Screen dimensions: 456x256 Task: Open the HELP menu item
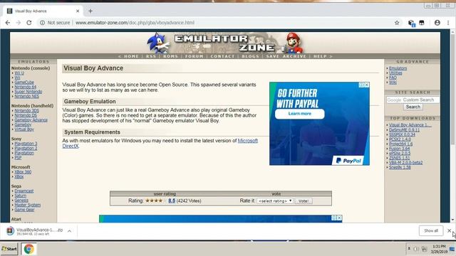[x=320, y=56]
